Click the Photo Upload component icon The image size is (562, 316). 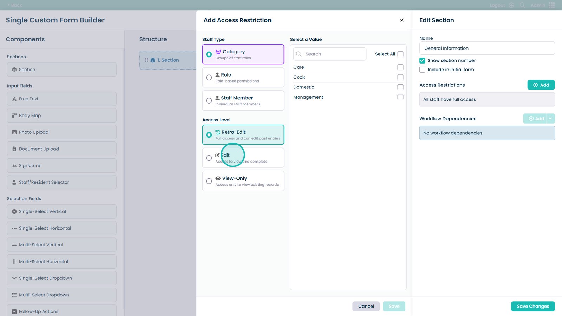click(14, 132)
